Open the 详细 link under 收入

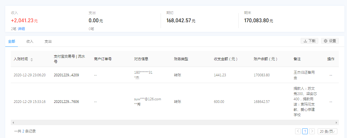[21, 29]
